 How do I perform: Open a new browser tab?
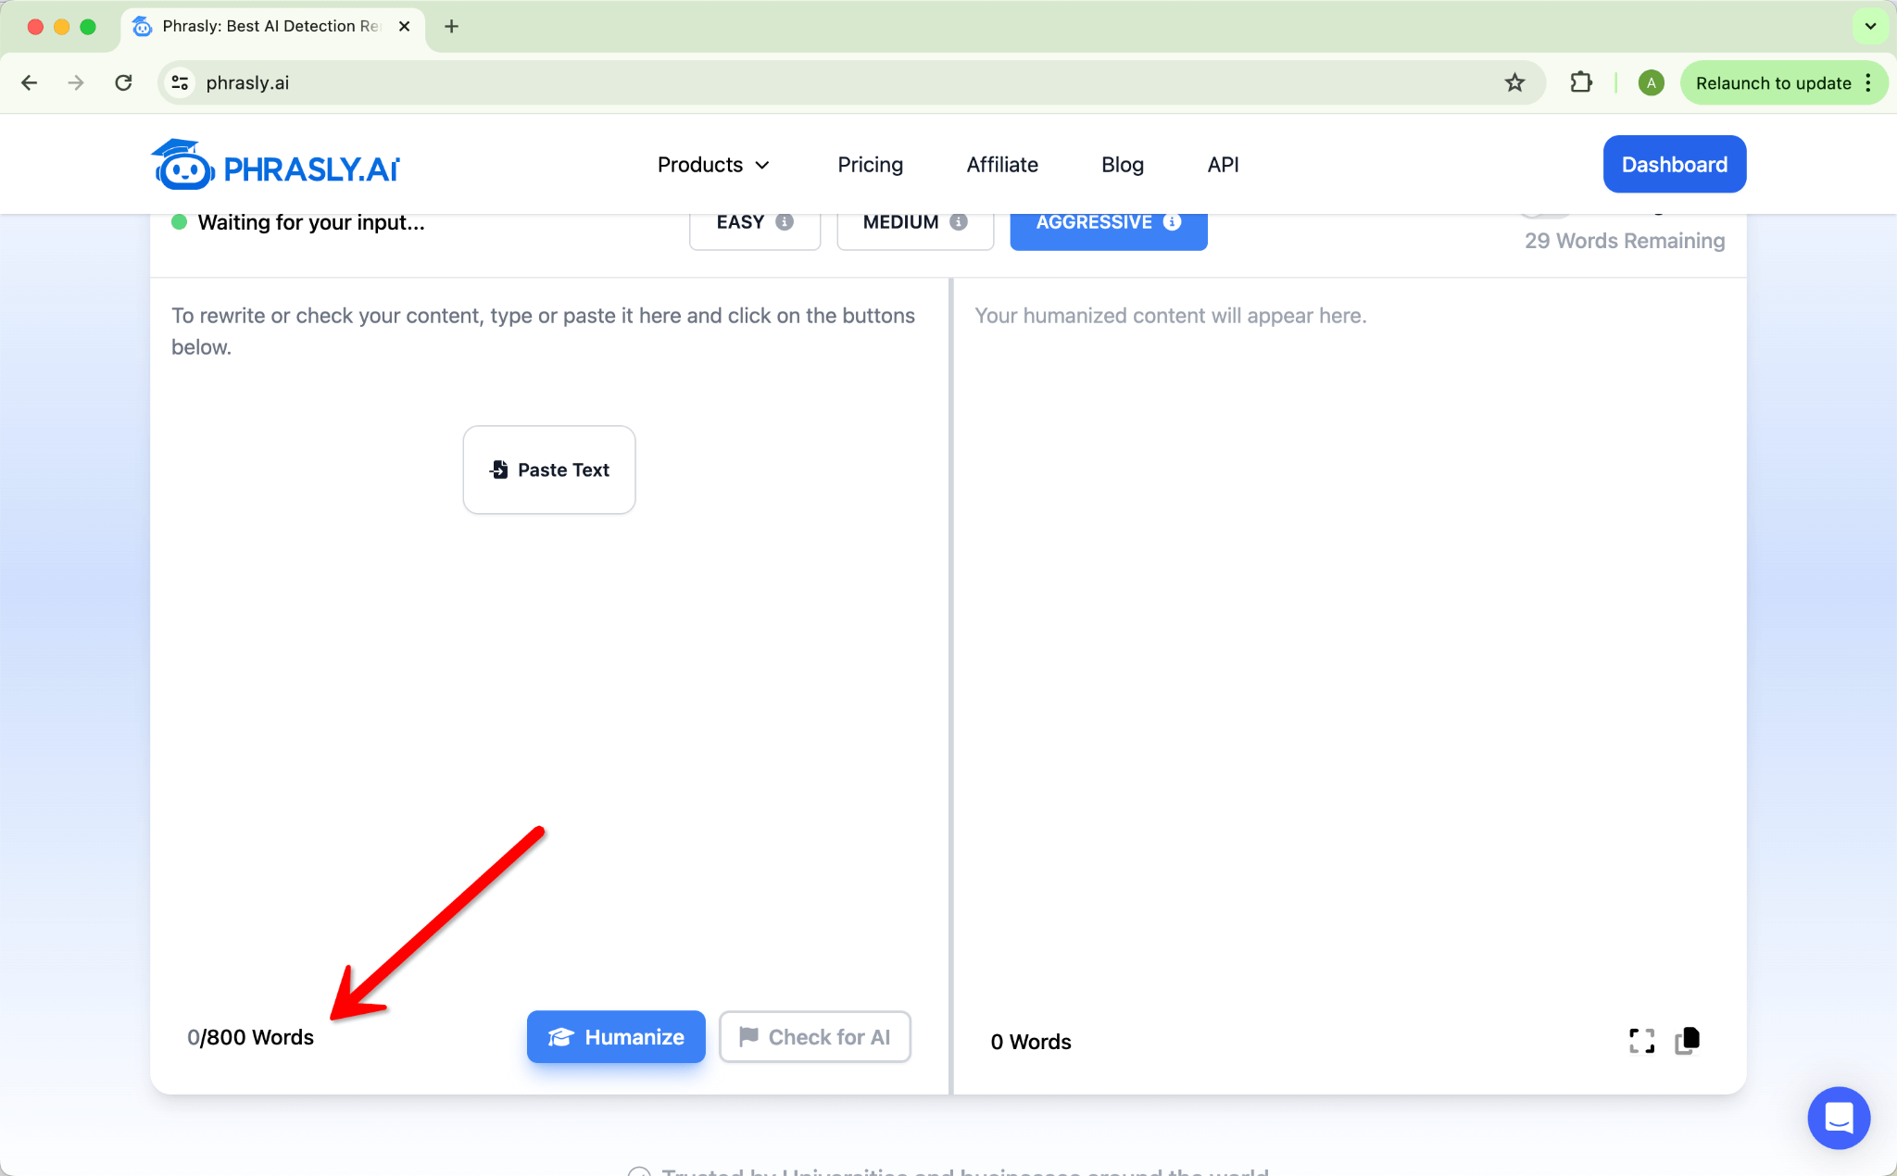[451, 26]
